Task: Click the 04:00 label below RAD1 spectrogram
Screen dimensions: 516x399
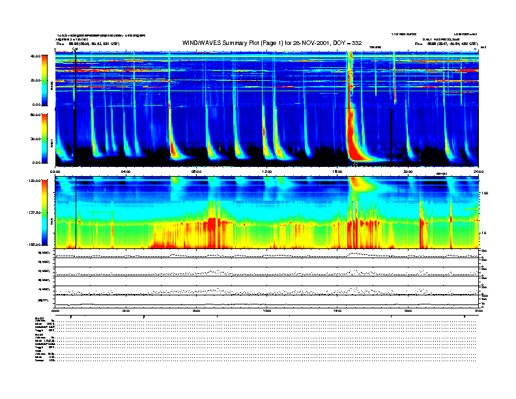Action: tap(126, 171)
